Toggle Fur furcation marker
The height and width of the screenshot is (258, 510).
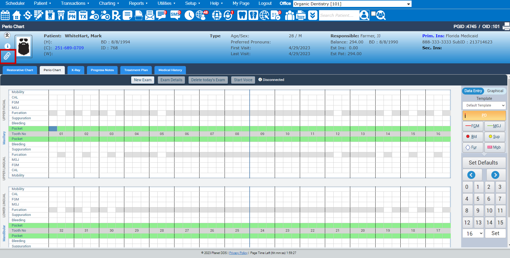(x=473, y=147)
